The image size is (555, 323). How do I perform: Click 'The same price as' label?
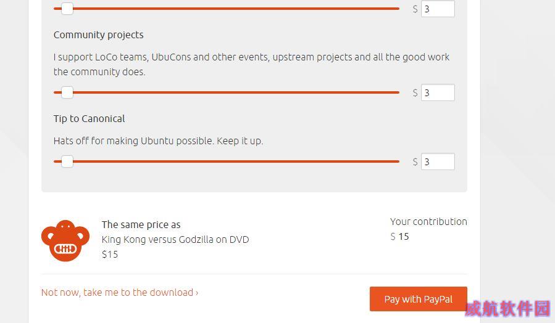141,225
